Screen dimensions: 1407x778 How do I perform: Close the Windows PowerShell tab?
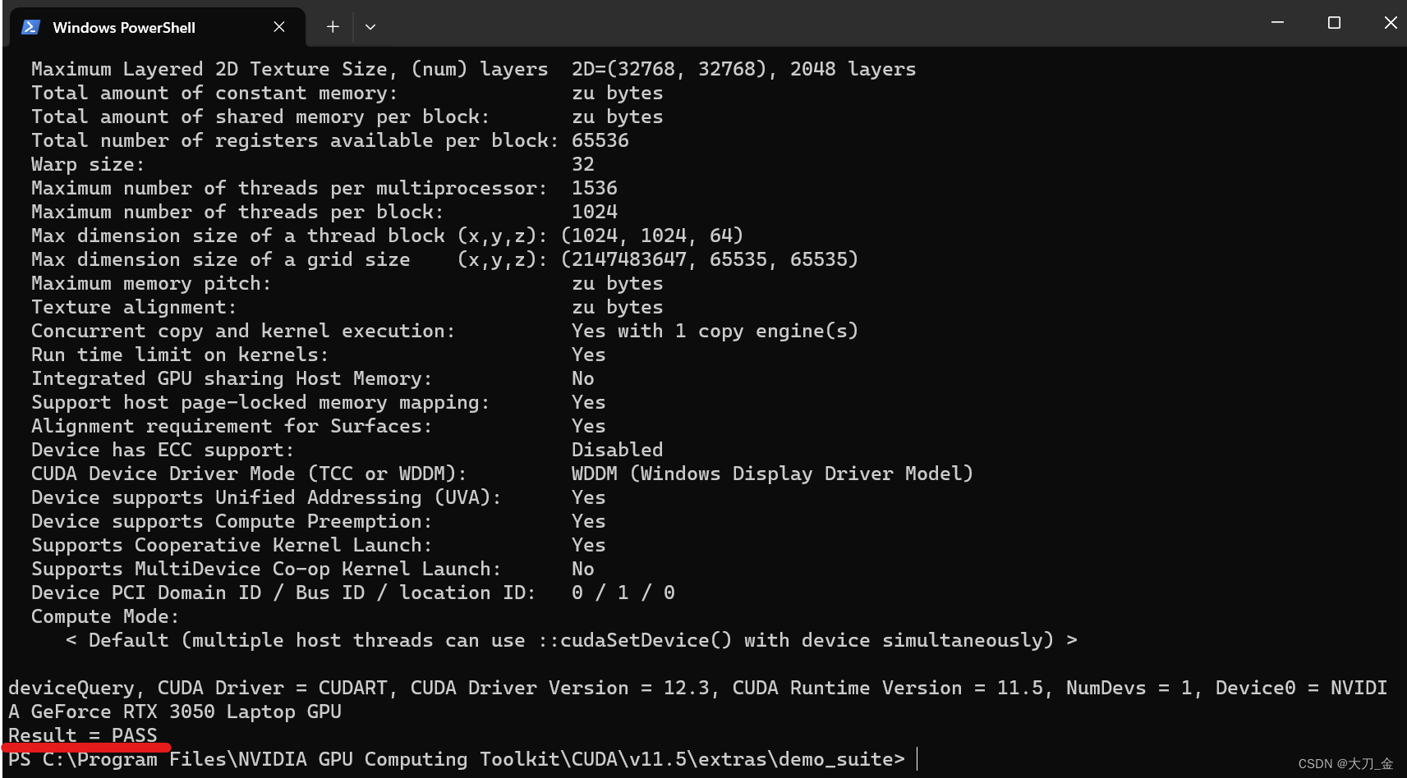(x=278, y=26)
